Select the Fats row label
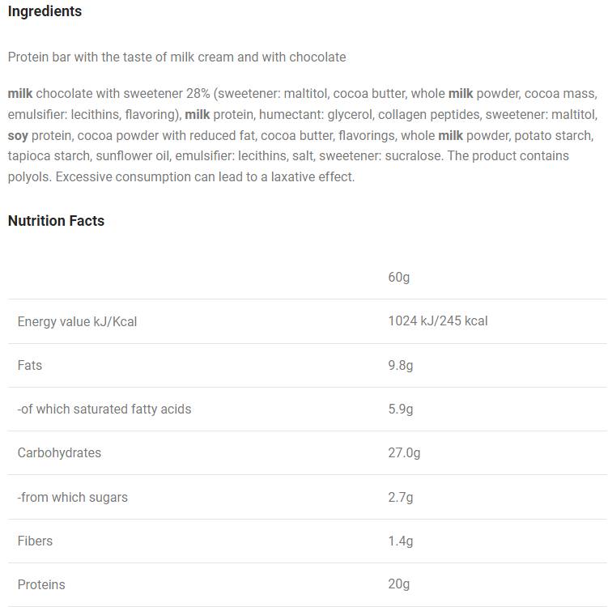The height and width of the screenshot is (607, 608). 30,366
